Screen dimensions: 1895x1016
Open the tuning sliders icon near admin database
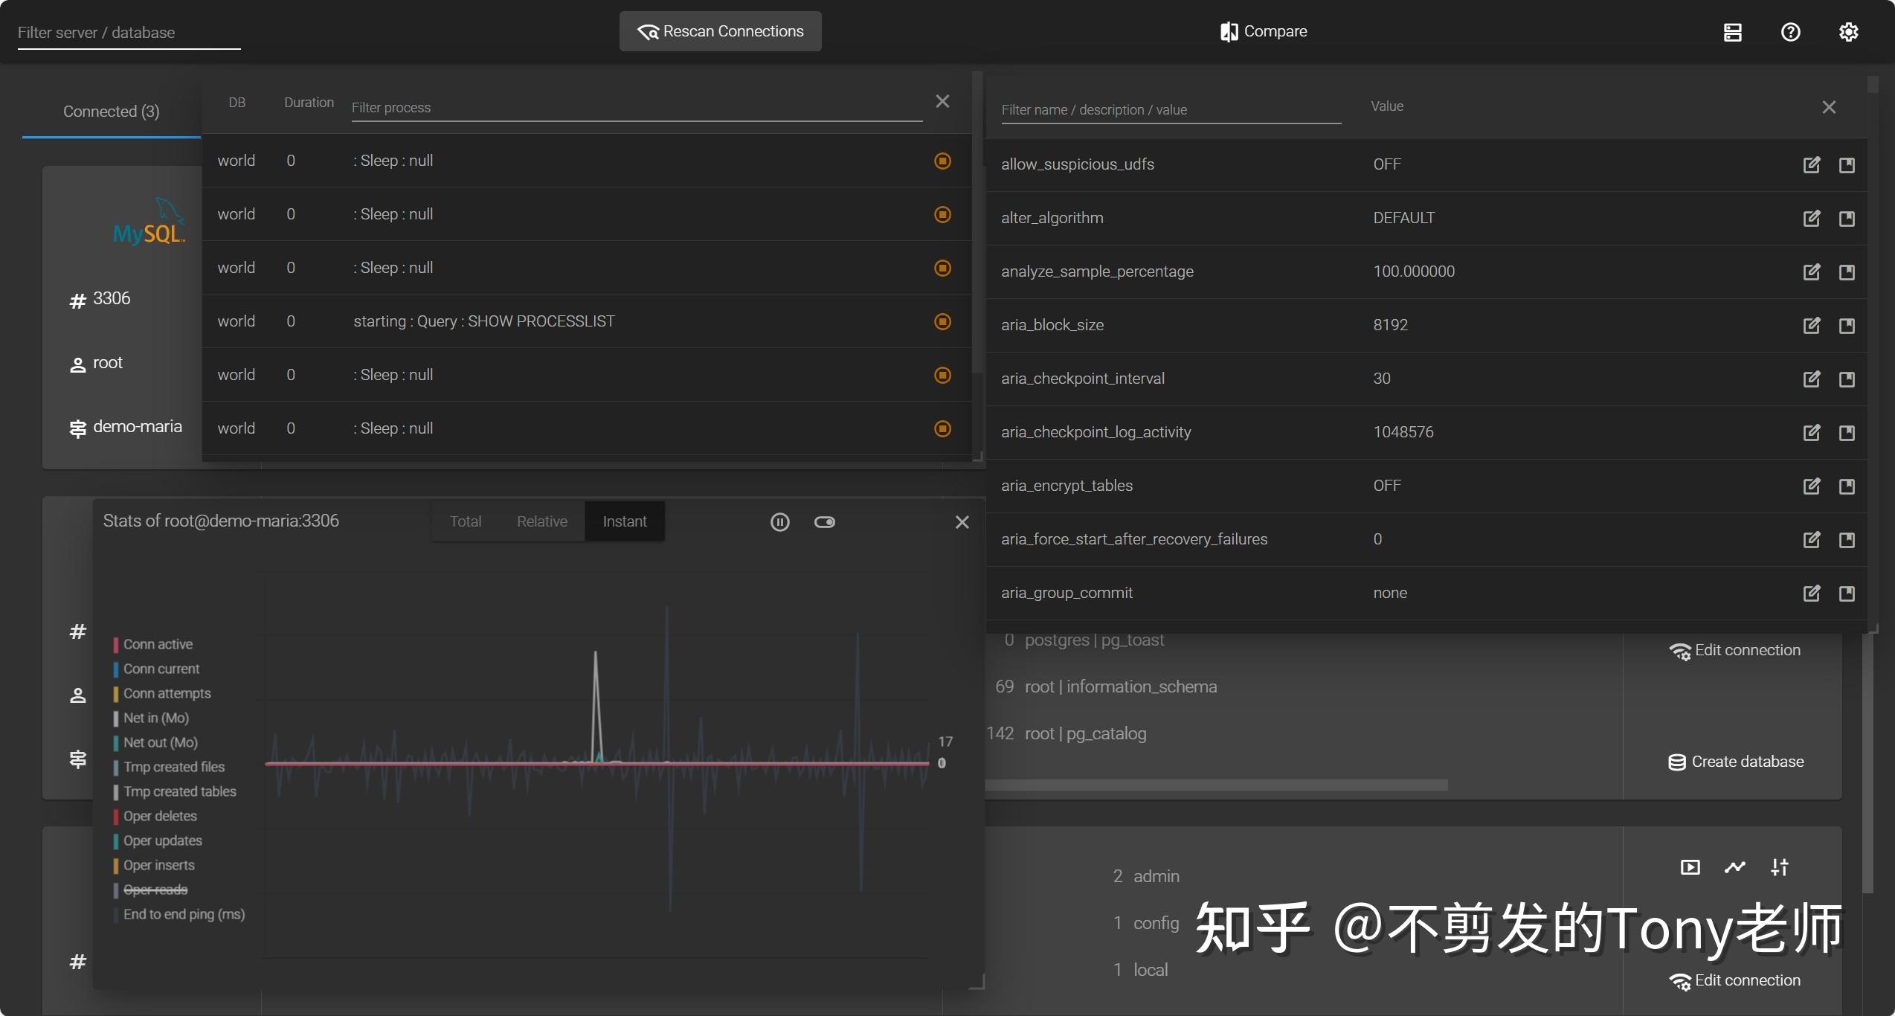(x=1780, y=867)
